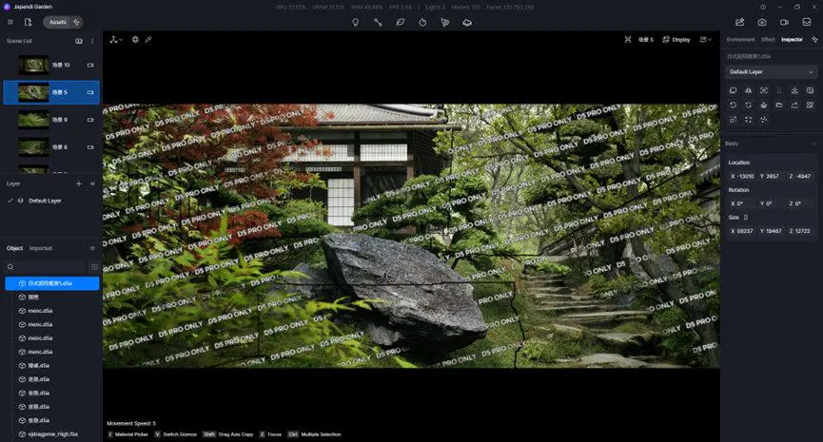Toggle the aspect-ratio icon on scene 8
Screen dimensions: 823x442
pyautogui.click(x=90, y=147)
